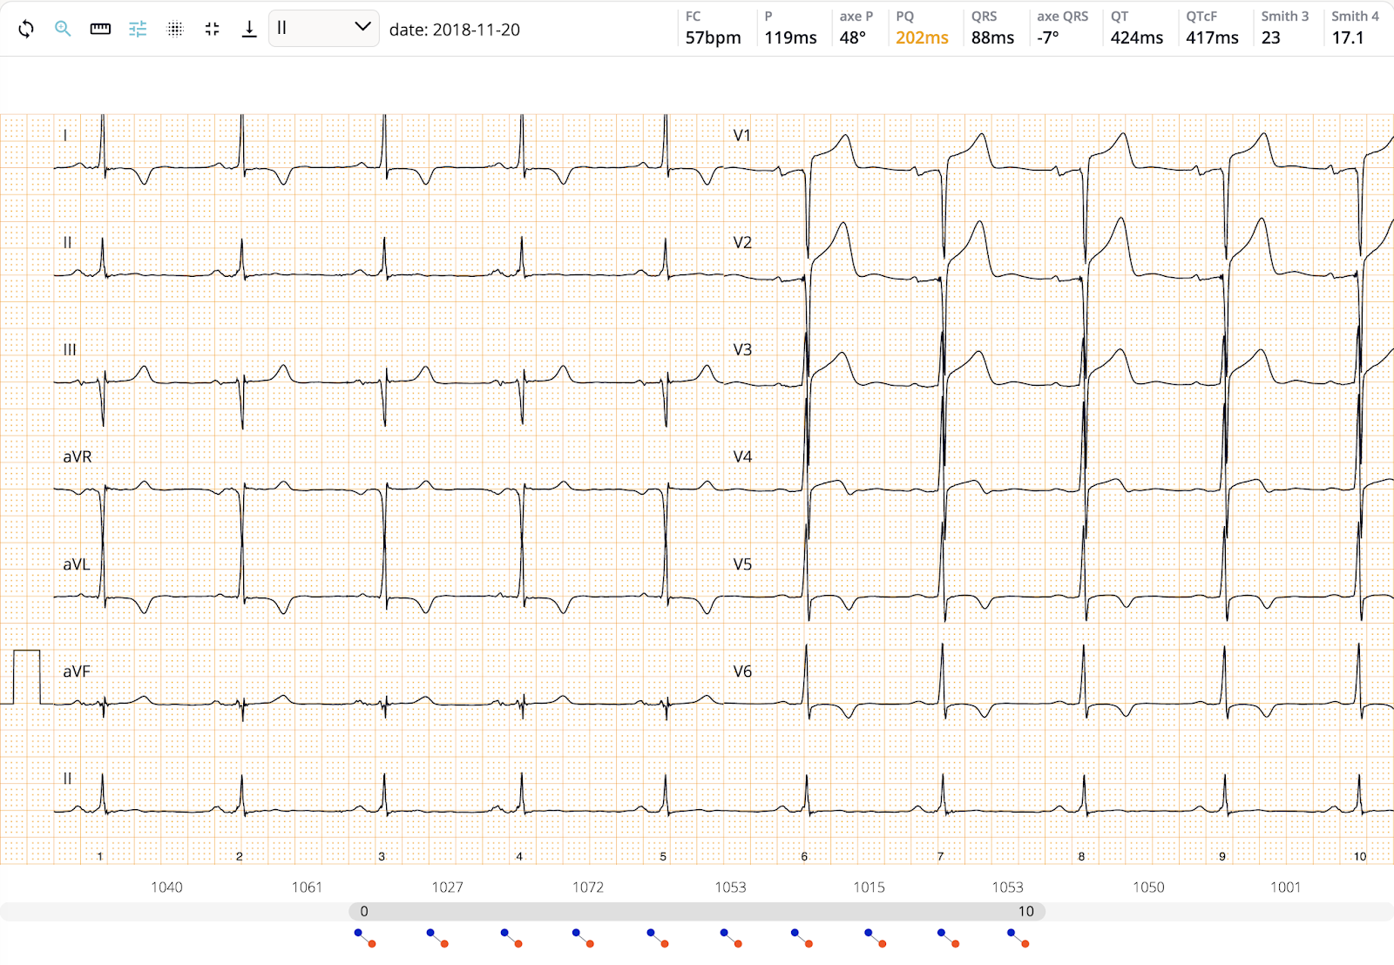Click the bottom rhythm strip II label
The height and width of the screenshot is (965, 1394).
click(x=67, y=779)
